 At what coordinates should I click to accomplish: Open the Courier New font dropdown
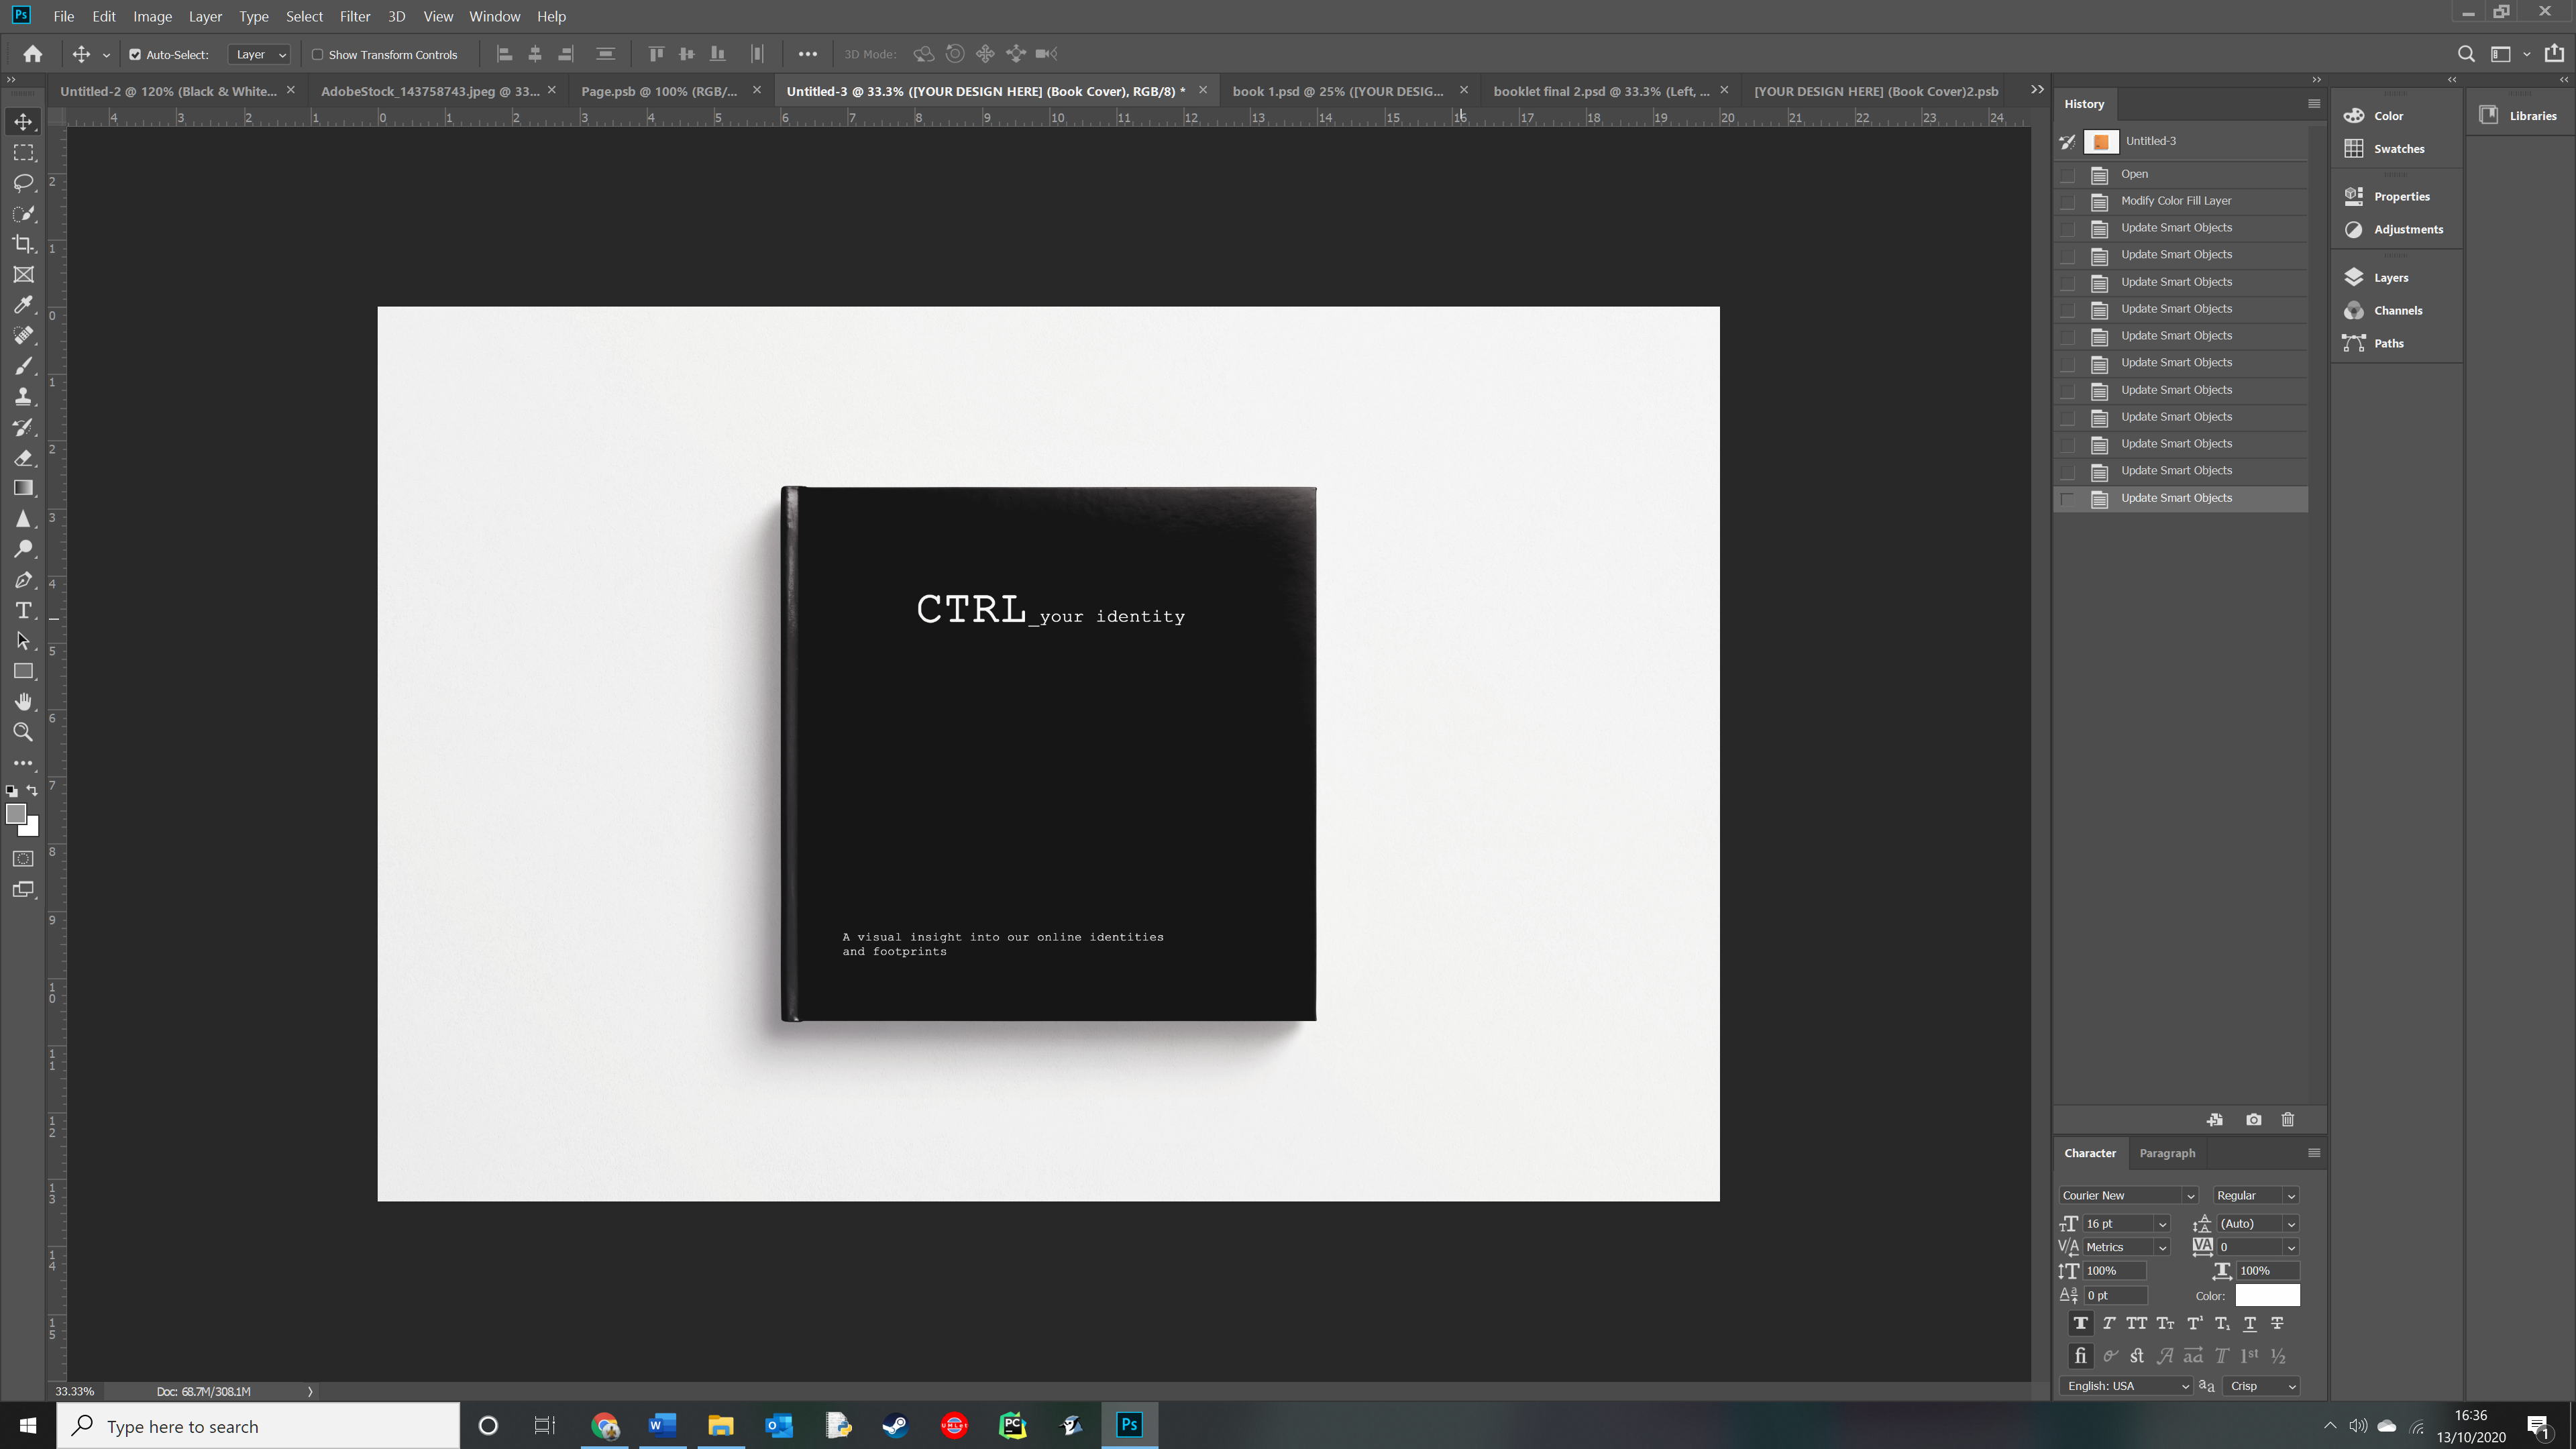point(2189,1196)
